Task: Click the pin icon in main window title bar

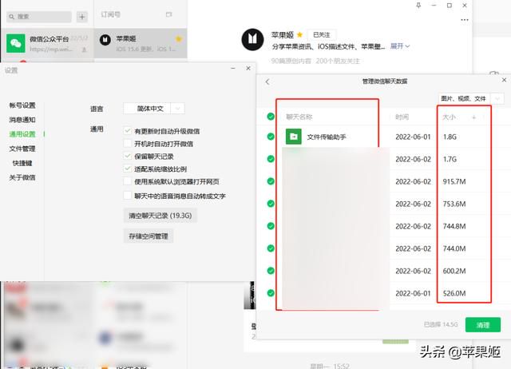Action: 418,6
